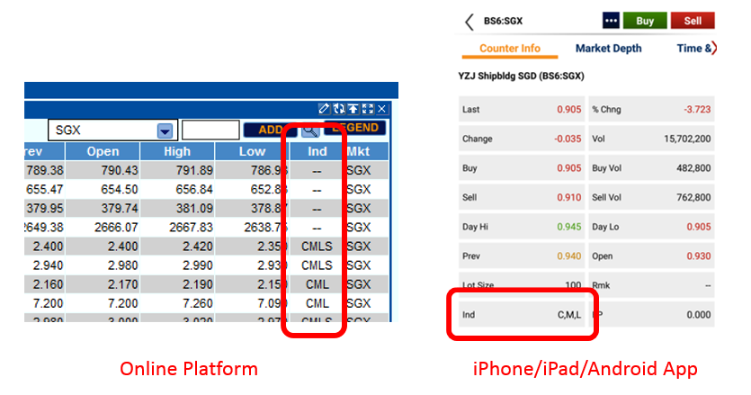Screen dimensions: 751x395
Task: Click the magnifying glass search icon
Action: click(x=310, y=130)
